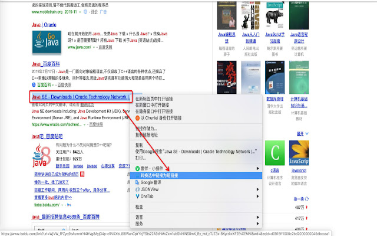377x236 pixels.
Task: Click the green C language icon
Action: pos(275,153)
